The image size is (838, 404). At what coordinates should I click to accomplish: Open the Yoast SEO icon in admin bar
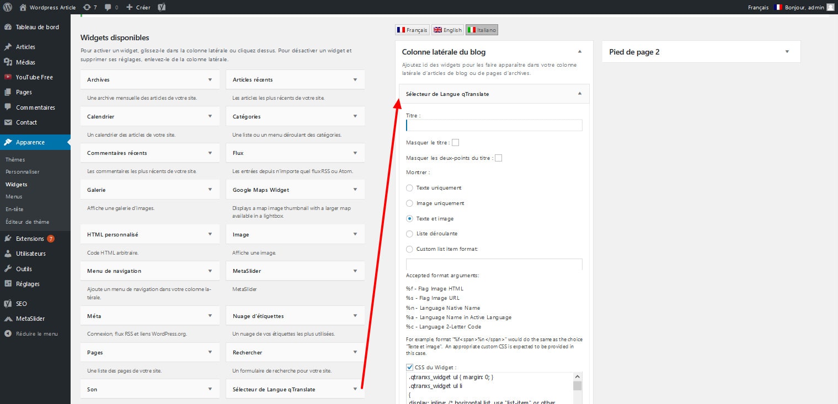[x=162, y=7]
